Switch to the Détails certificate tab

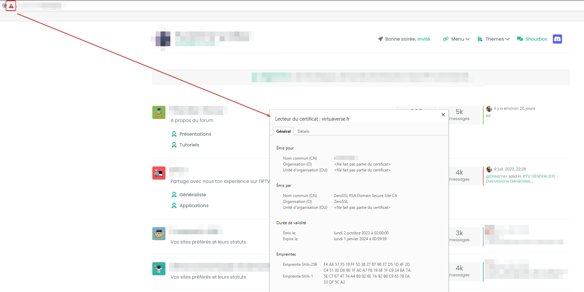click(x=303, y=131)
